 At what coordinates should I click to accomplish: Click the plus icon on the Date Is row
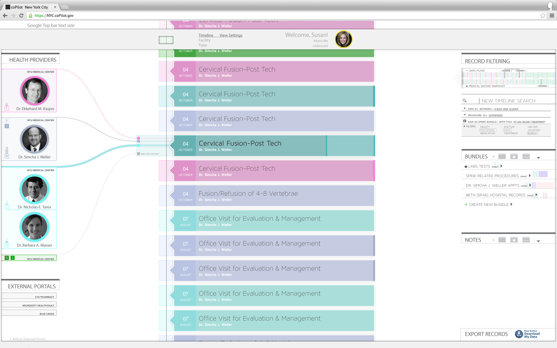(x=465, y=108)
